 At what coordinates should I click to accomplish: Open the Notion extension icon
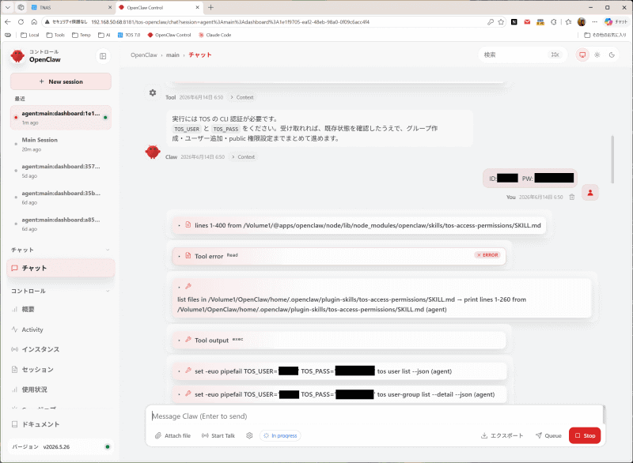(514, 22)
